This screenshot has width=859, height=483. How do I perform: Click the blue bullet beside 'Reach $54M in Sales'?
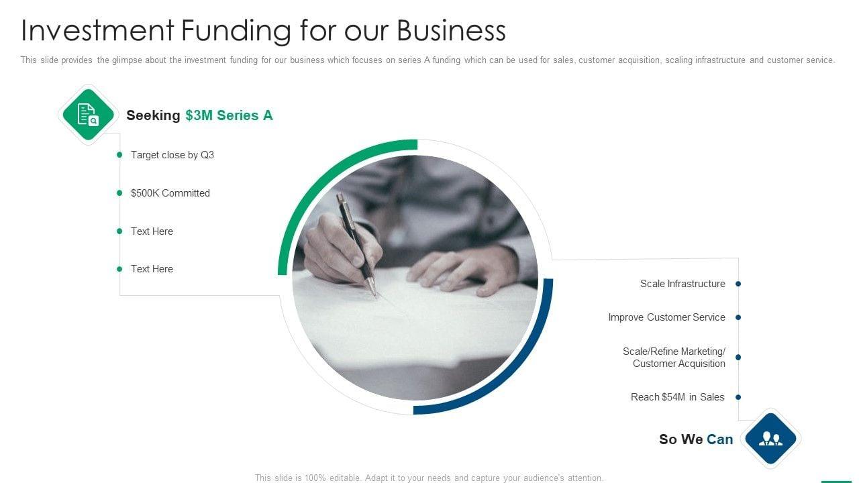738,397
